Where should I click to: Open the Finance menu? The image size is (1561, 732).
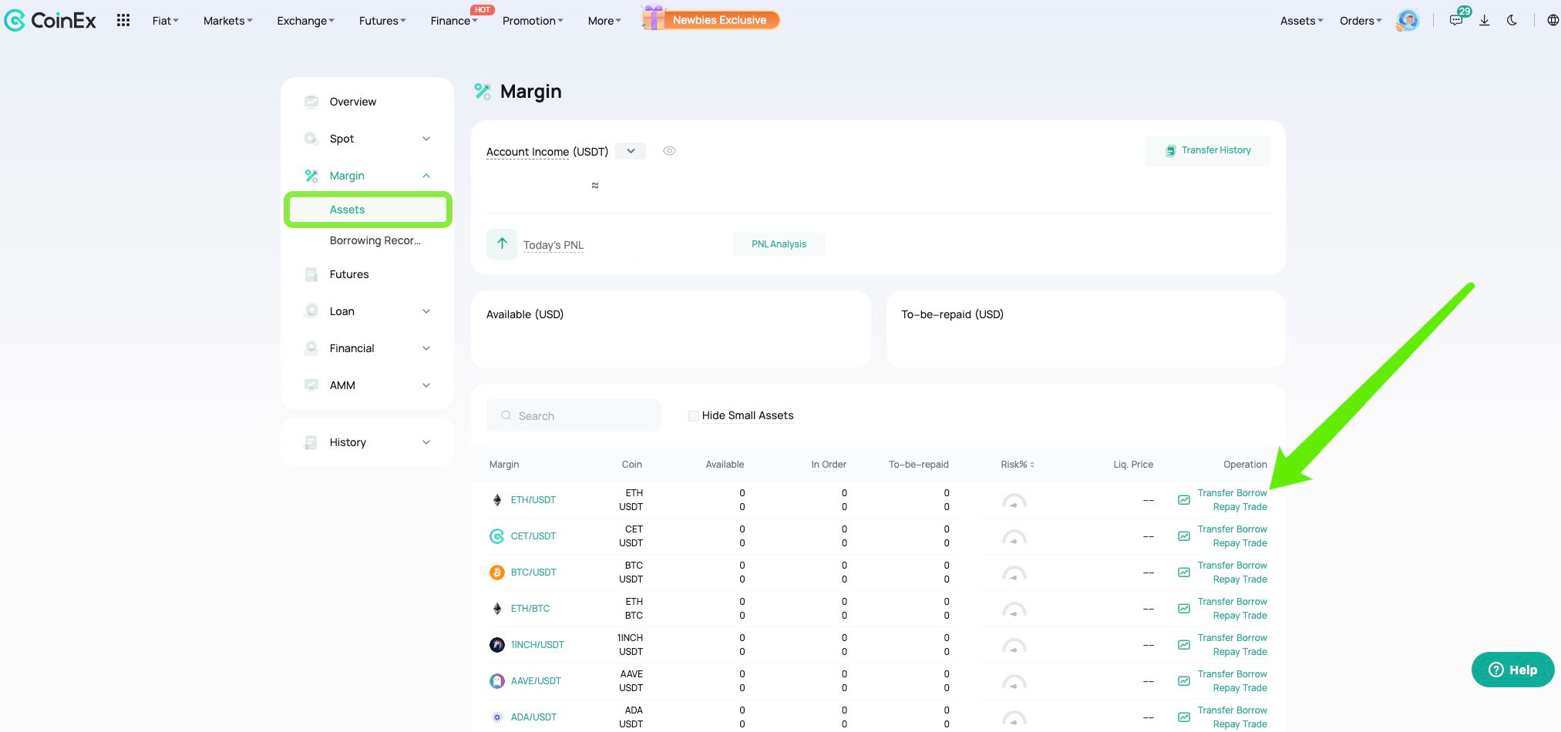click(x=453, y=21)
